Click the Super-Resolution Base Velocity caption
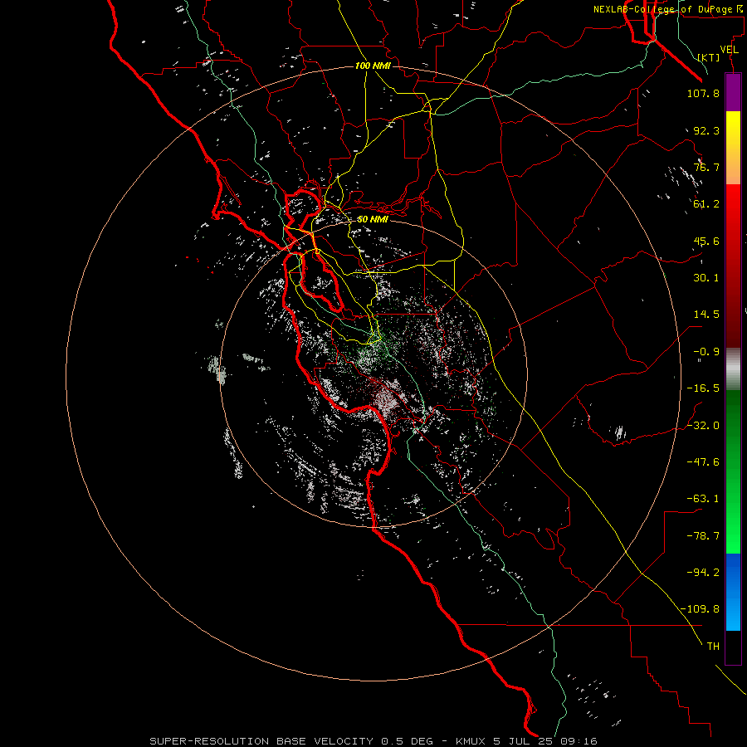The height and width of the screenshot is (747, 747). tap(373, 741)
